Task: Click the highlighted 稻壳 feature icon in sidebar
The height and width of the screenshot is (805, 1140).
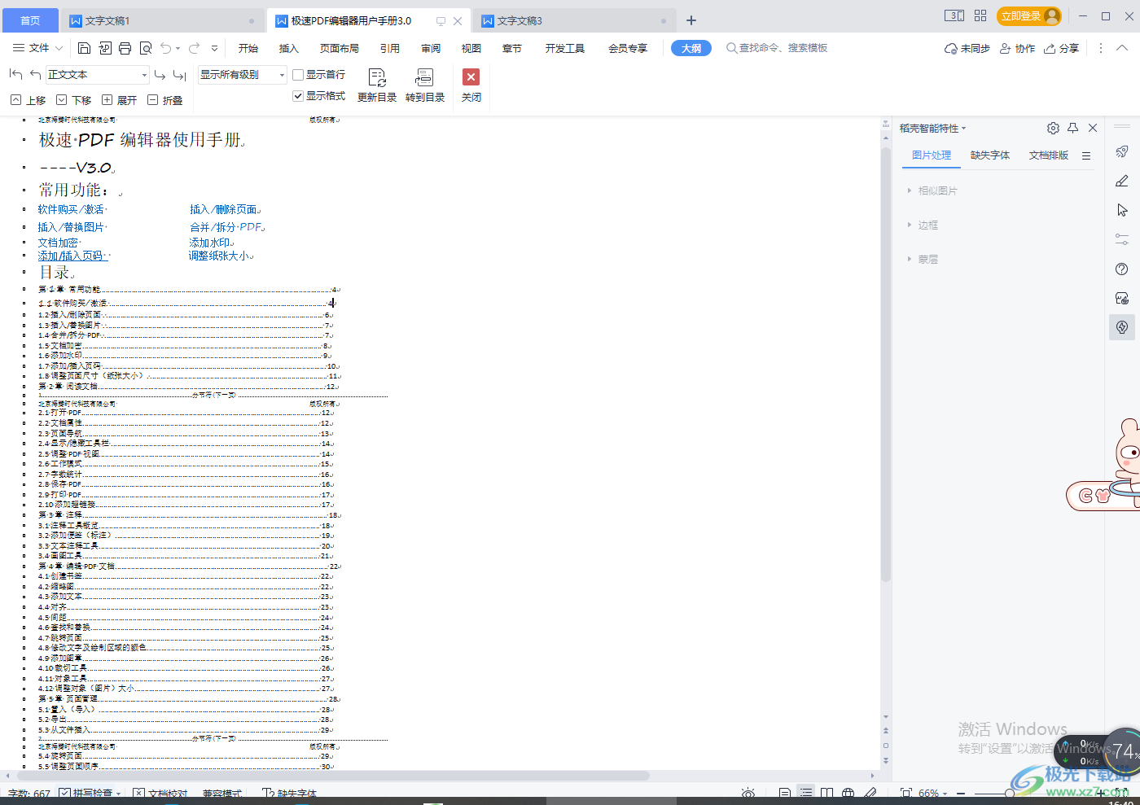Action: coord(1122,327)
